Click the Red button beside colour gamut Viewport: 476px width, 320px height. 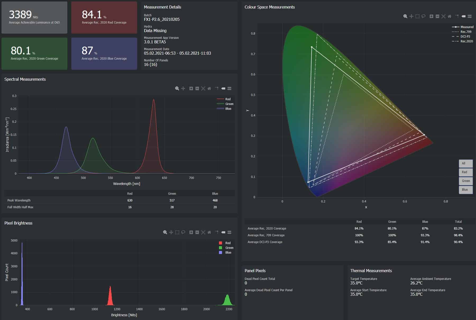(466, 172)
